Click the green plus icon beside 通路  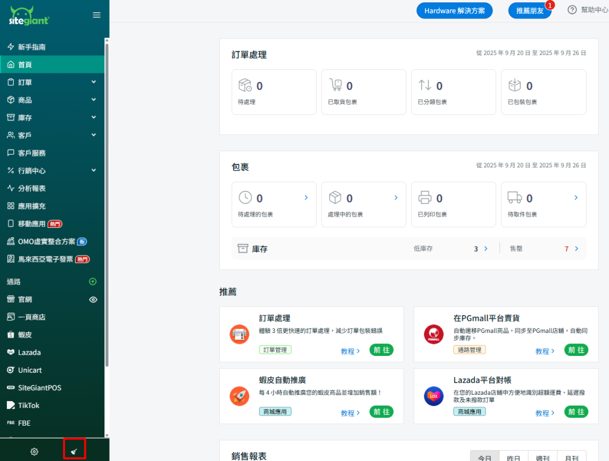click(x=93, y=282)
